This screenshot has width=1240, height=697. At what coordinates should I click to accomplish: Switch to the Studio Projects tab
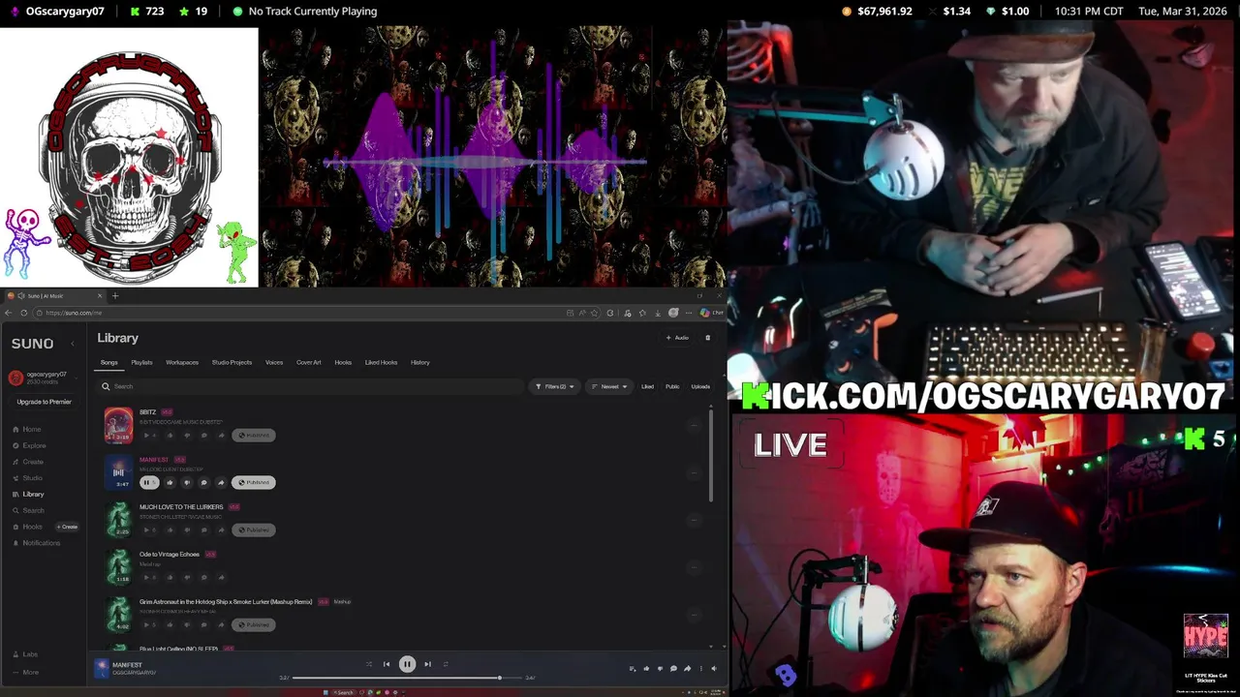pyautogui.click(x=232, y=362)
